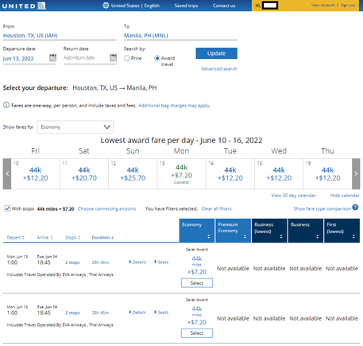This screenshot has width=363, height=346.
Task: Go to next week with right arrow
Action: pyautogui.click(x=356, y=173)
